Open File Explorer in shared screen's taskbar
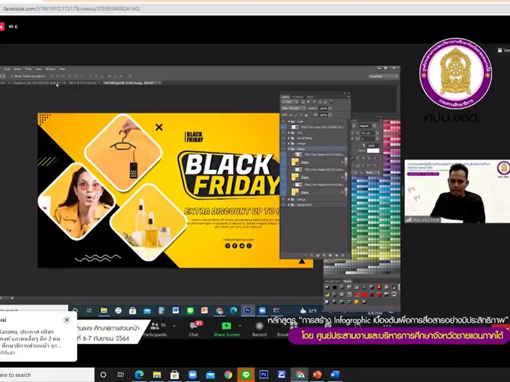The image size is (510, 382). [104, 311]
